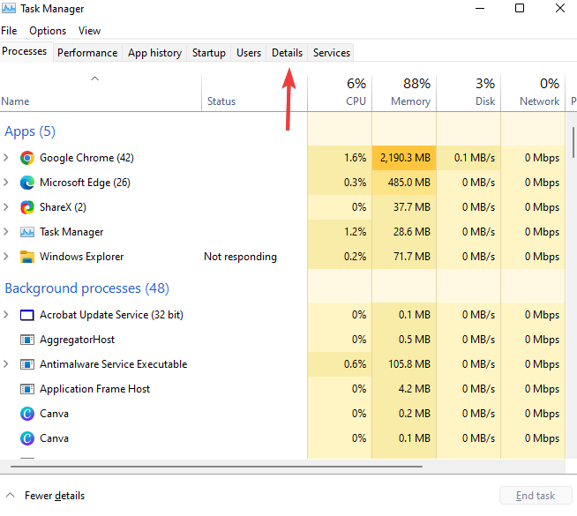Click the AggregatorHost process icon
Image resolution: width=577 pixels, height=516 pixels.
pos(26,340)
